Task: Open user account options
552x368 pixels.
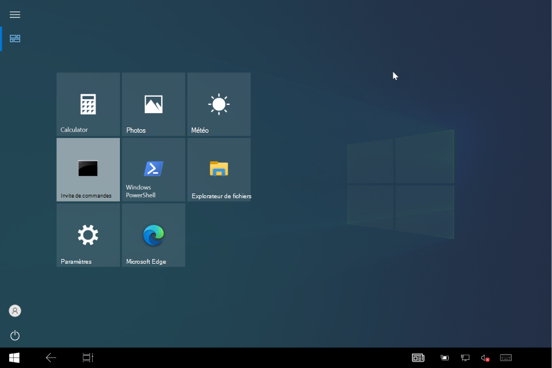Action: tap(14, 311)
